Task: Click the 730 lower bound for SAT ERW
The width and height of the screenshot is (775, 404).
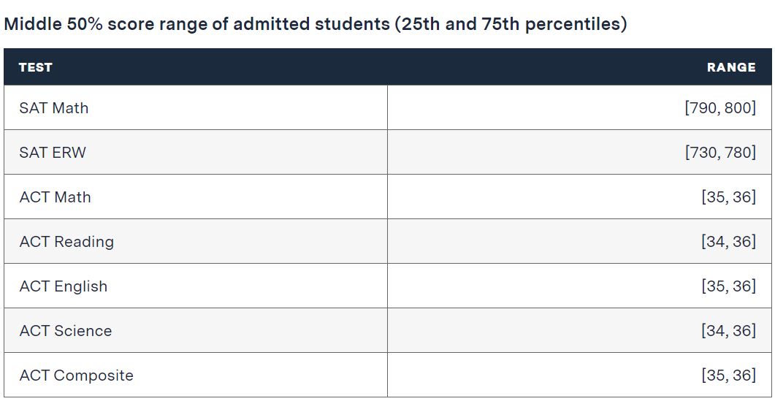Action: (x=703, y=153)
